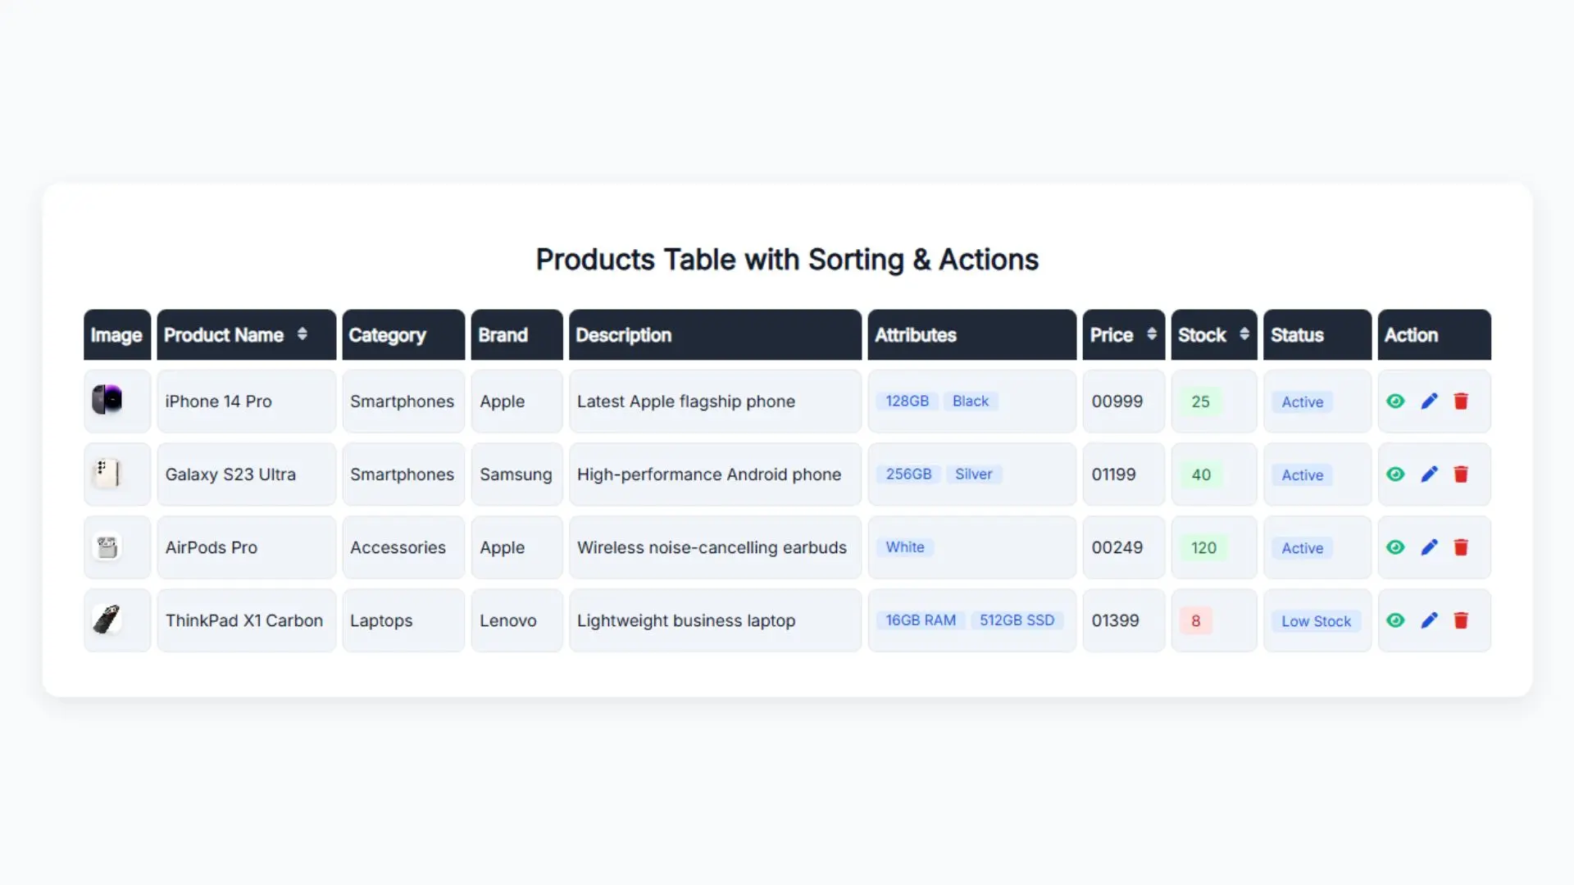This screenshot has width=1574, height=885.
Task: Select the Black attribute tag
Action: point(971,402)
